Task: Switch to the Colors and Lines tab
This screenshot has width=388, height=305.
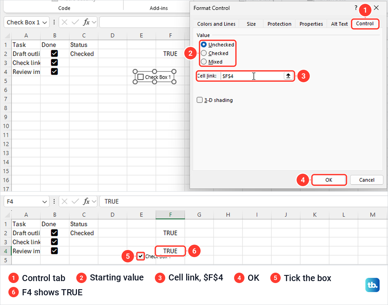Action: tap(216, 24)
